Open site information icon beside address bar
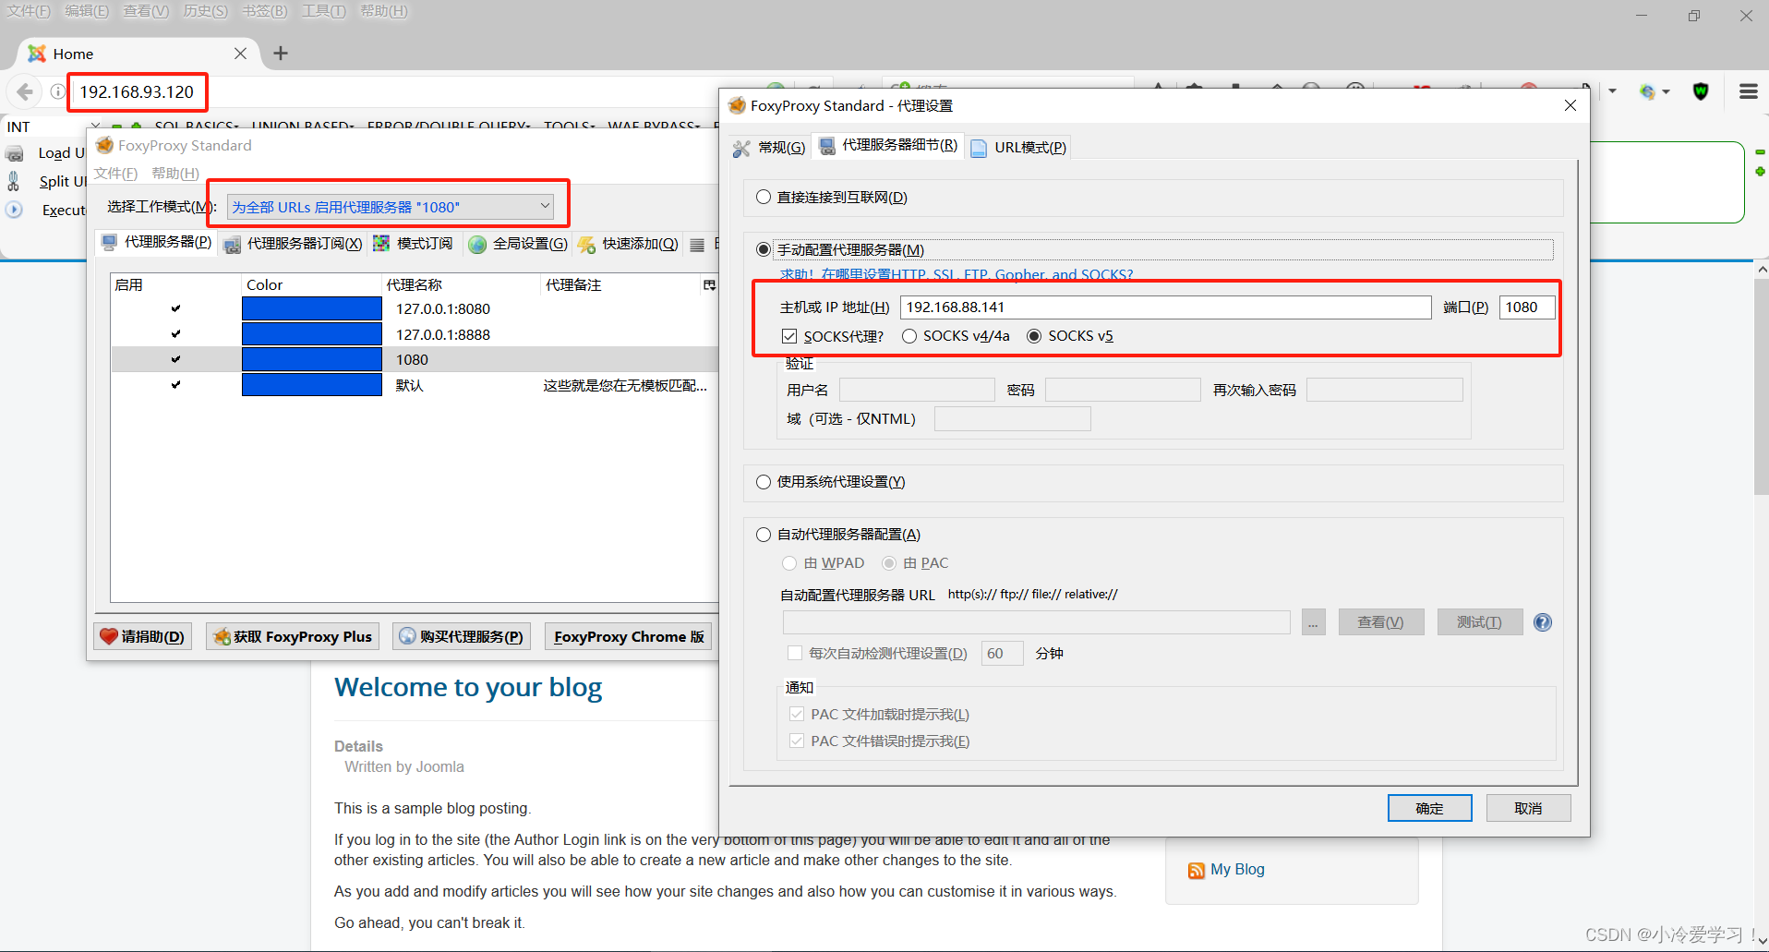This screenshot has width=1769, height=952. (57, 91)
